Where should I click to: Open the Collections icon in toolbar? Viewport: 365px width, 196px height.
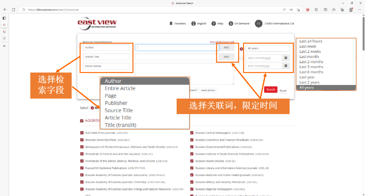tap(342, 10)
